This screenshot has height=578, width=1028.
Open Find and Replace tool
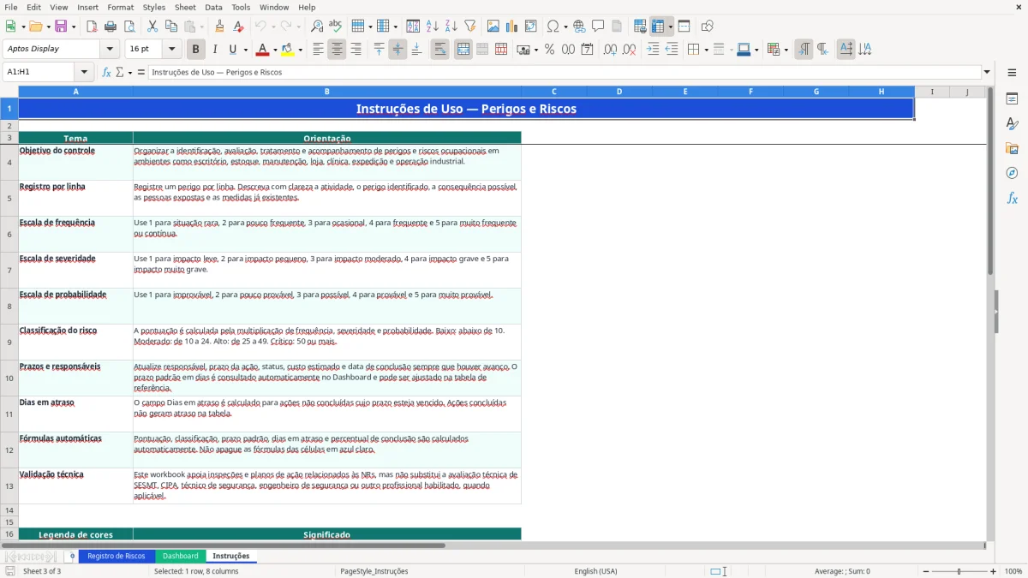click(317, 27)
